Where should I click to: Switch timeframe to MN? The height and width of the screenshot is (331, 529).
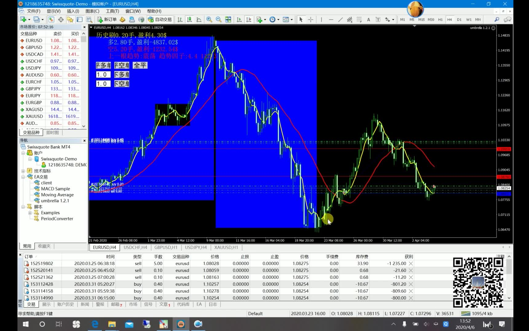pos(478,19)
